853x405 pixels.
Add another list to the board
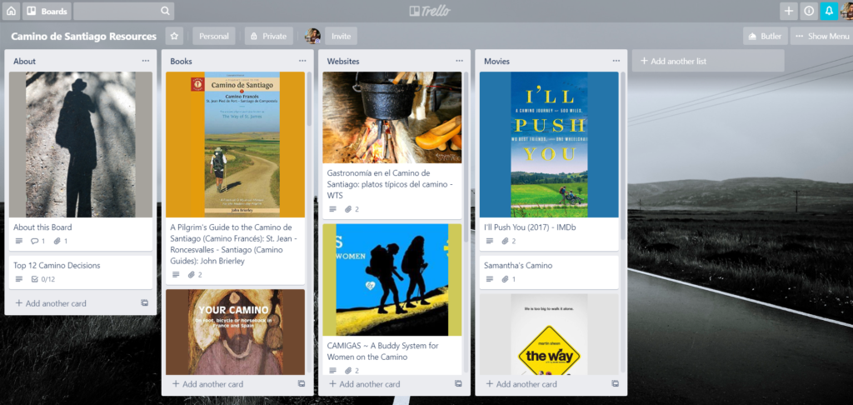point(708,61)
